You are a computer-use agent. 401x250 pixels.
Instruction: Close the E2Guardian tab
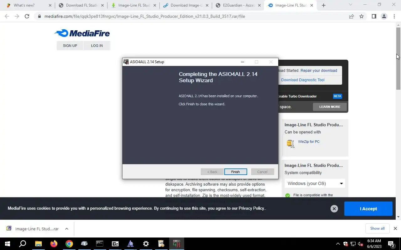[x=259, y=5]
